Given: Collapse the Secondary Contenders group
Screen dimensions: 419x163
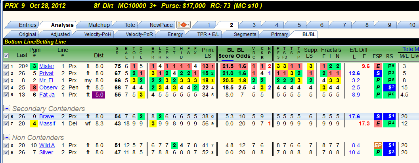Looking at the screenshot, I should 7,108.
